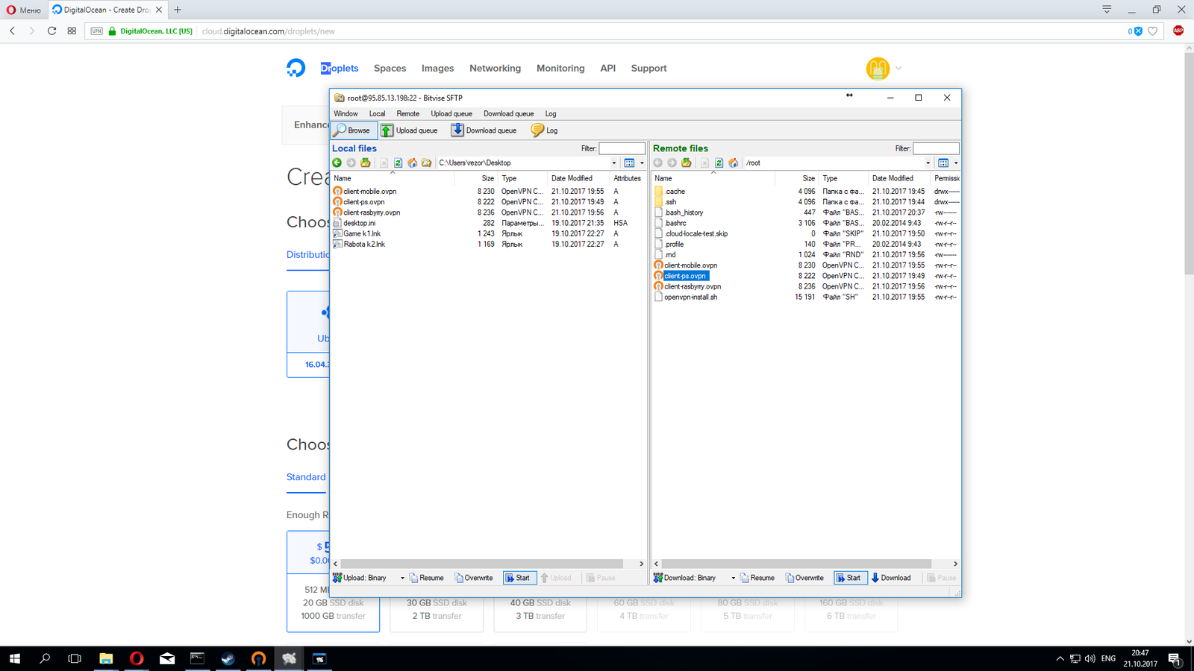Go up one folder in Local files
This screenshot has height=671, width=1194.
[366, 163]
